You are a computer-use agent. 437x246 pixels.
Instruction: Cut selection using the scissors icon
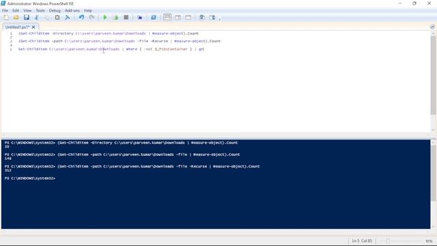point(36,18)
